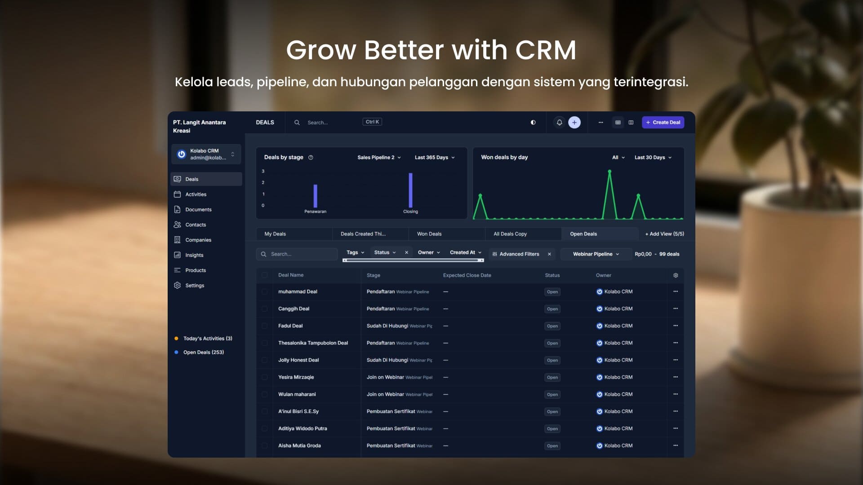
Task: Select Documents from the left sidebar
Action: 198,209
